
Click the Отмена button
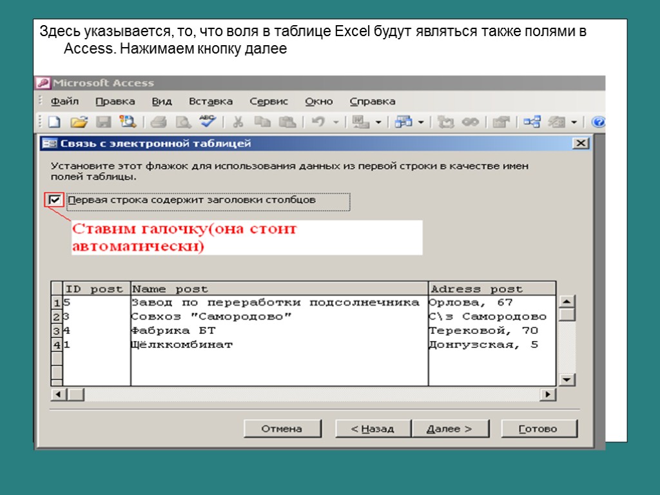(282, 429)
